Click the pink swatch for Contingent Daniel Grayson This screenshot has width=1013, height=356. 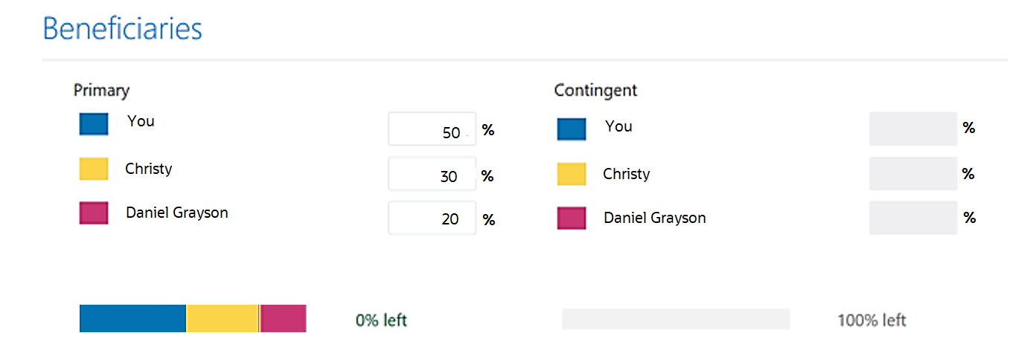(571, 219)
